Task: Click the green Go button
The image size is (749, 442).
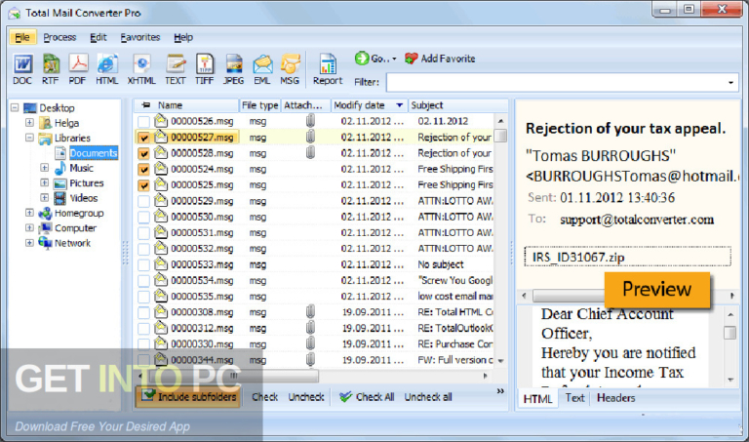Action: pyautogui.click(x=362, y=59)
